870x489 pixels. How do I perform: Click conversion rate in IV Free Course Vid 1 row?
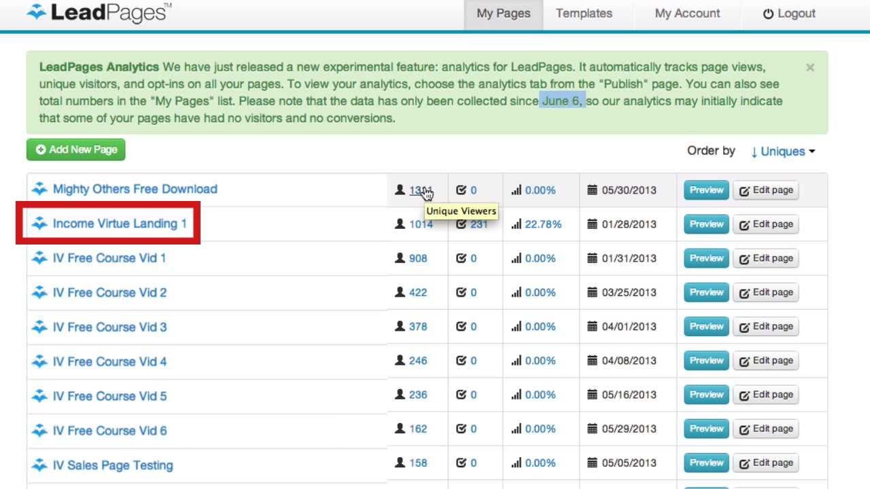click(x=540, y=258)
